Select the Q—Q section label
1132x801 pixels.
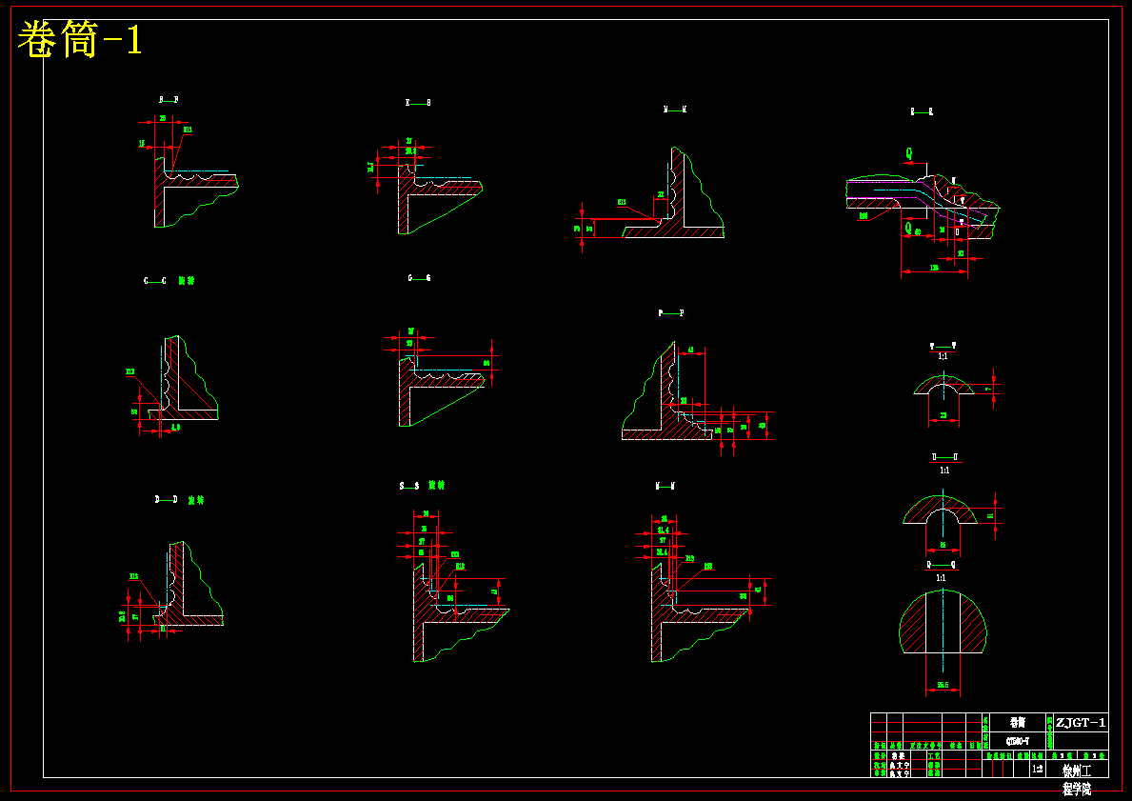point(941,565)
